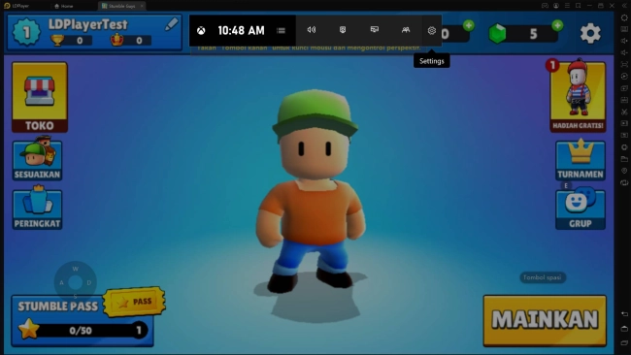Click the LDPlayerTest player name

(87, 24)
